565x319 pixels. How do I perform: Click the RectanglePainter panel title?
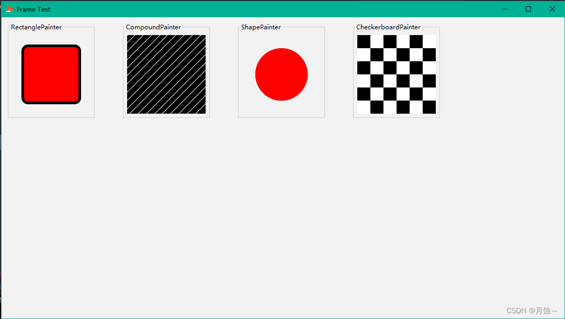(x=37, y=27)
